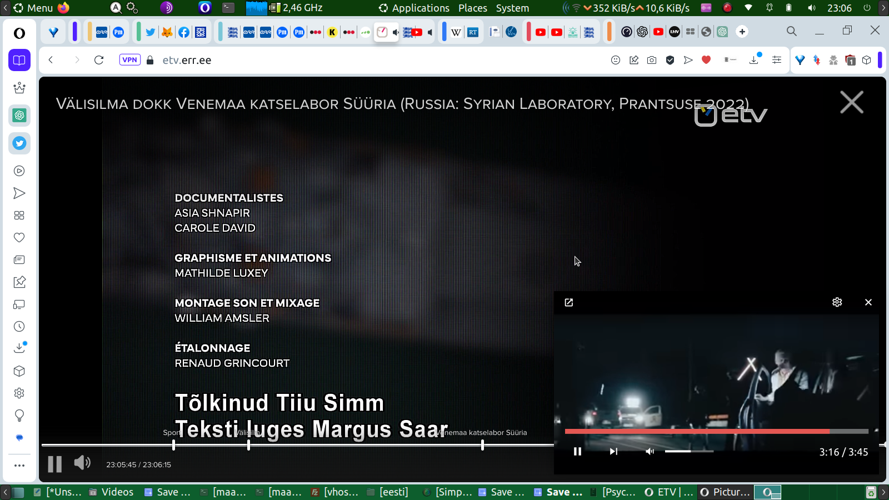Open the browser downloads toolbar icon
The image size is (889, 500).
coord(755,59)
